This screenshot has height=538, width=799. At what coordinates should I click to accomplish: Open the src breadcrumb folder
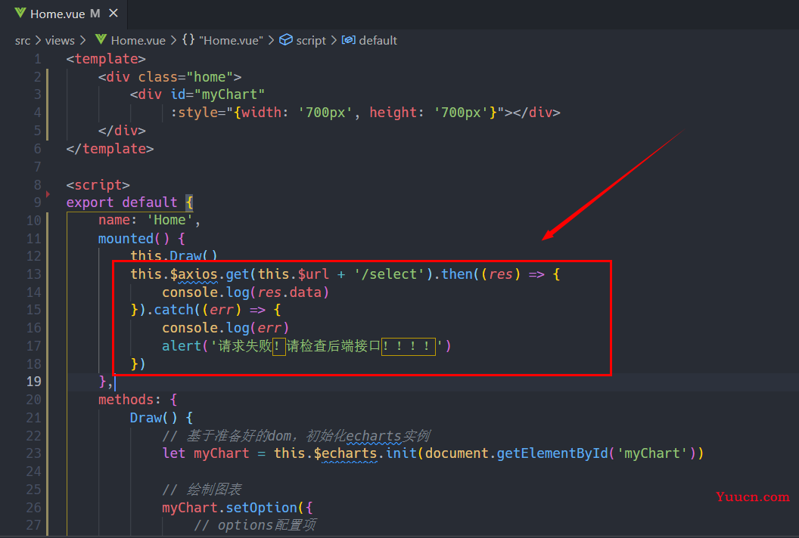coord(23,41)
